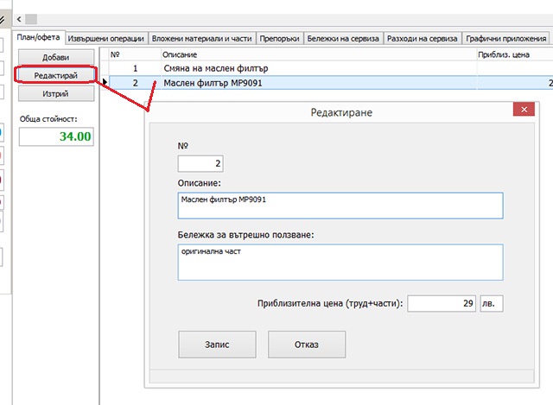Click the Редактирай button
Image resolution: width=553 pixels, height=405 pixels.
[x=55, y=75]
